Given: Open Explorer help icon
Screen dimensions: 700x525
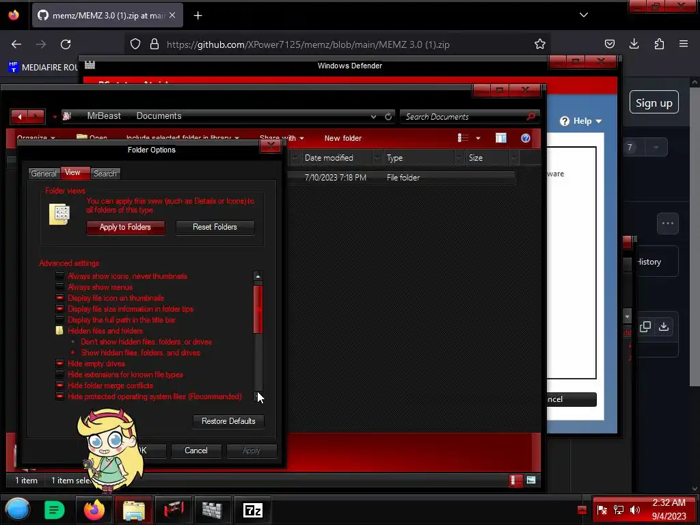Looking at the screenshot, I should [x=526, y=138].
